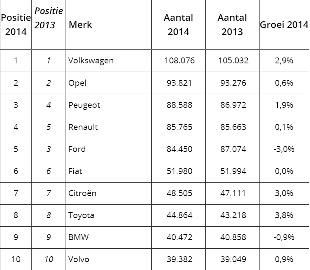
Task: Click the Groei 2014 column header
Action: click(284, 25)
